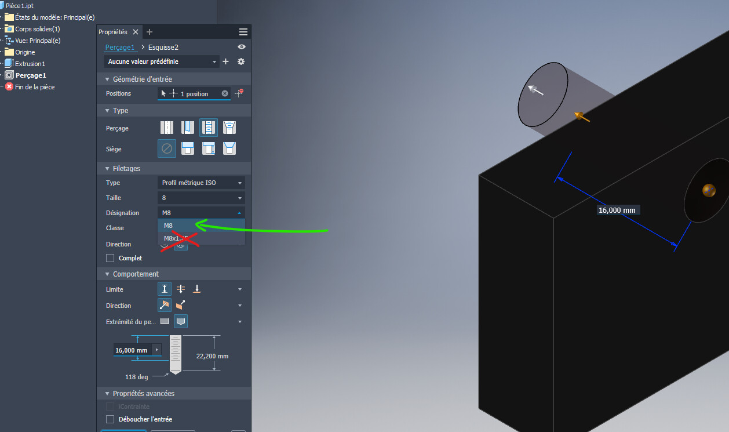Flip hole direction icon in Comportement
This screenshot has width=729, height=432.
point(181,305)
